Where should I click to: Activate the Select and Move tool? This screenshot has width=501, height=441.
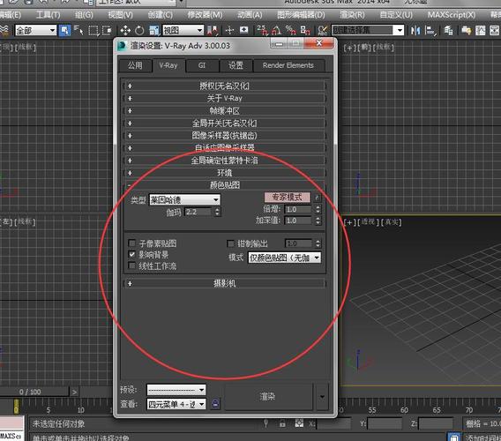pos(125,30)
